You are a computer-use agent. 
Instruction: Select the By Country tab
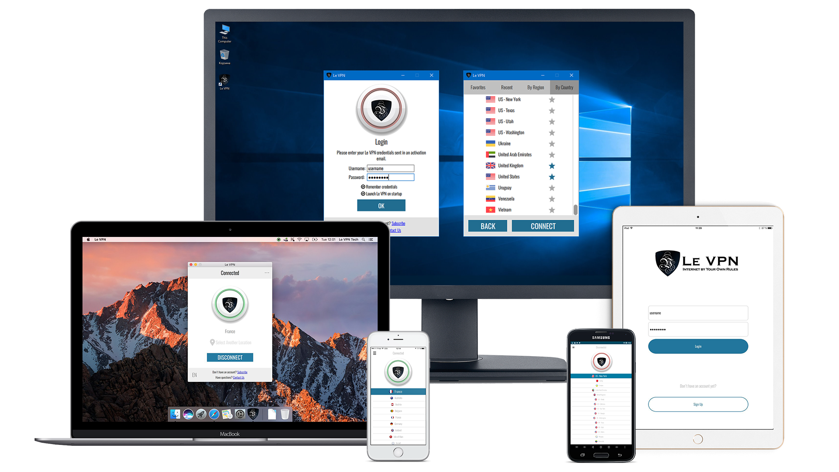(x=564, y=87)
